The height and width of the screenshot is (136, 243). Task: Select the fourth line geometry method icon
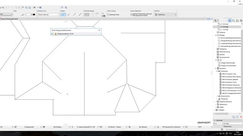80,14
